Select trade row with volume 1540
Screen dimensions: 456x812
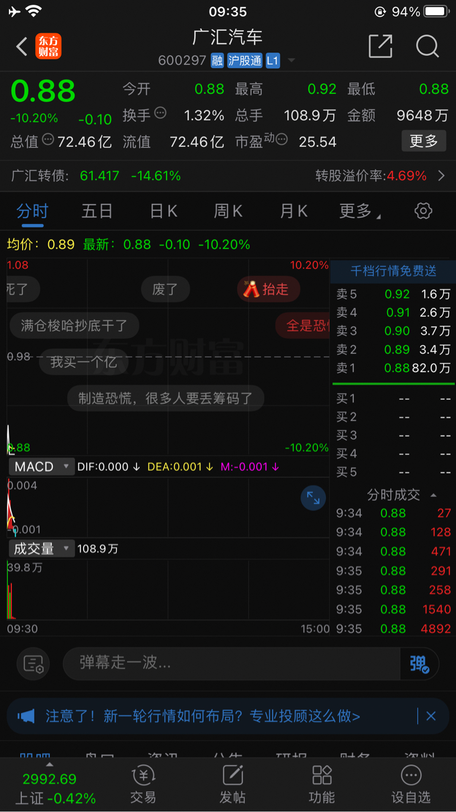tap(393, 609)
